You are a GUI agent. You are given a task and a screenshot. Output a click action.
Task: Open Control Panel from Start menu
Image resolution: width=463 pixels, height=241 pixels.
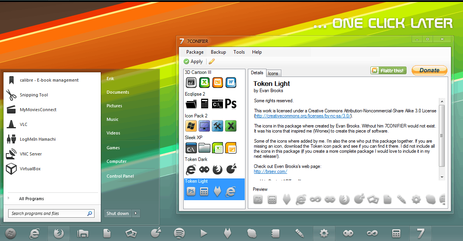coord(120,176)
